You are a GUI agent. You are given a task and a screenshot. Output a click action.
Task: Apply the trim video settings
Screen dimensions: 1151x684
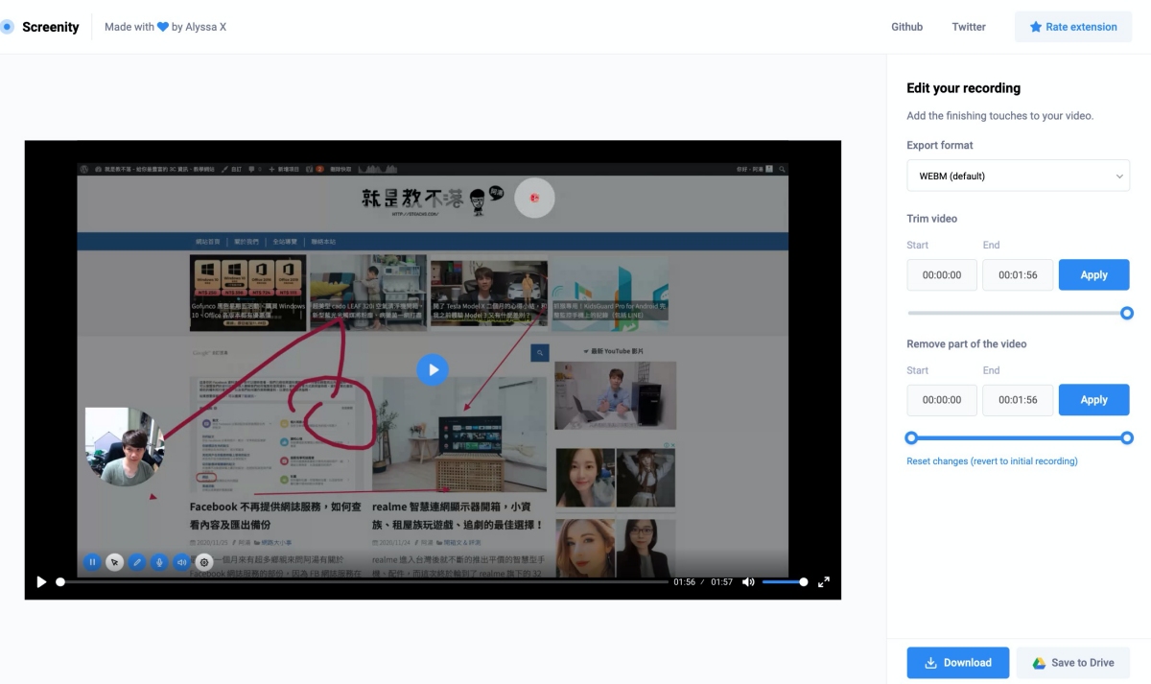1093,274
